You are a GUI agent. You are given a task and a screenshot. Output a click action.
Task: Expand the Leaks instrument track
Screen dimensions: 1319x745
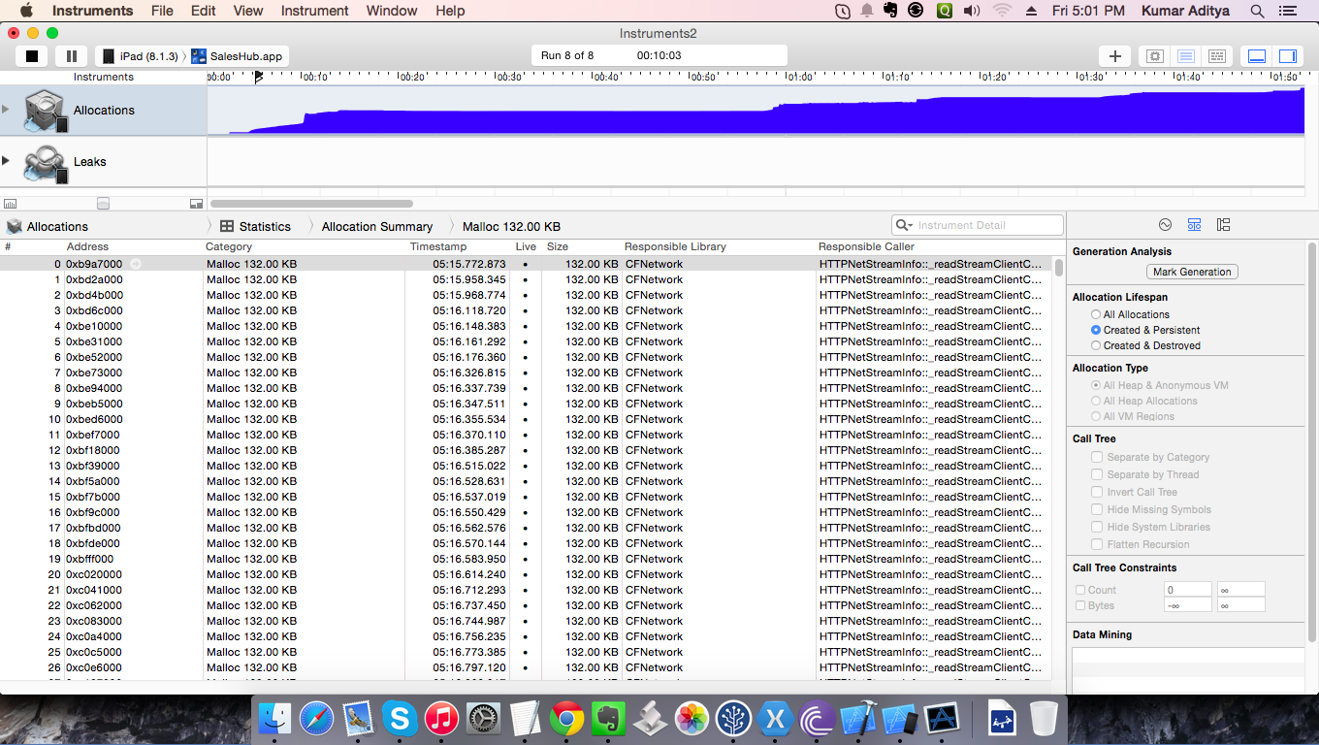click(6, 161)
